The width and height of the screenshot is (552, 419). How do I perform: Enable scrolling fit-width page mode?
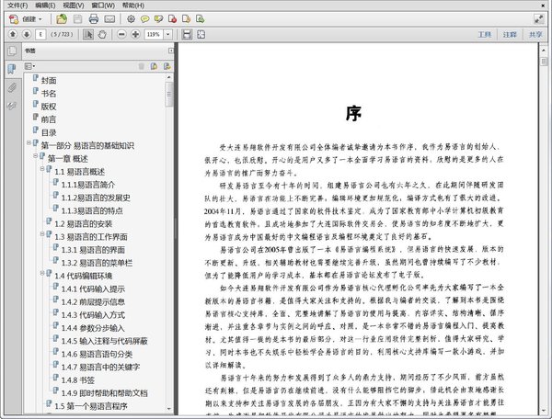point(187,34)
